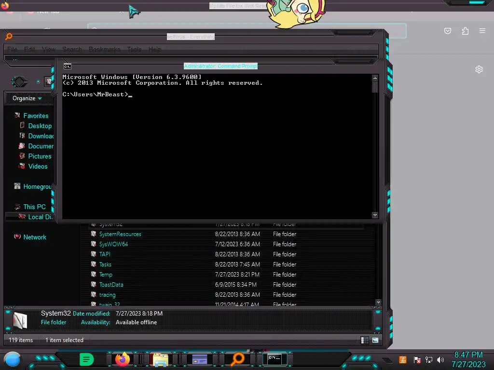This screenshot has width=494, height=370.
Task: Click the System32 folder thumbnail in details pane
Action: tap(20, 320)
